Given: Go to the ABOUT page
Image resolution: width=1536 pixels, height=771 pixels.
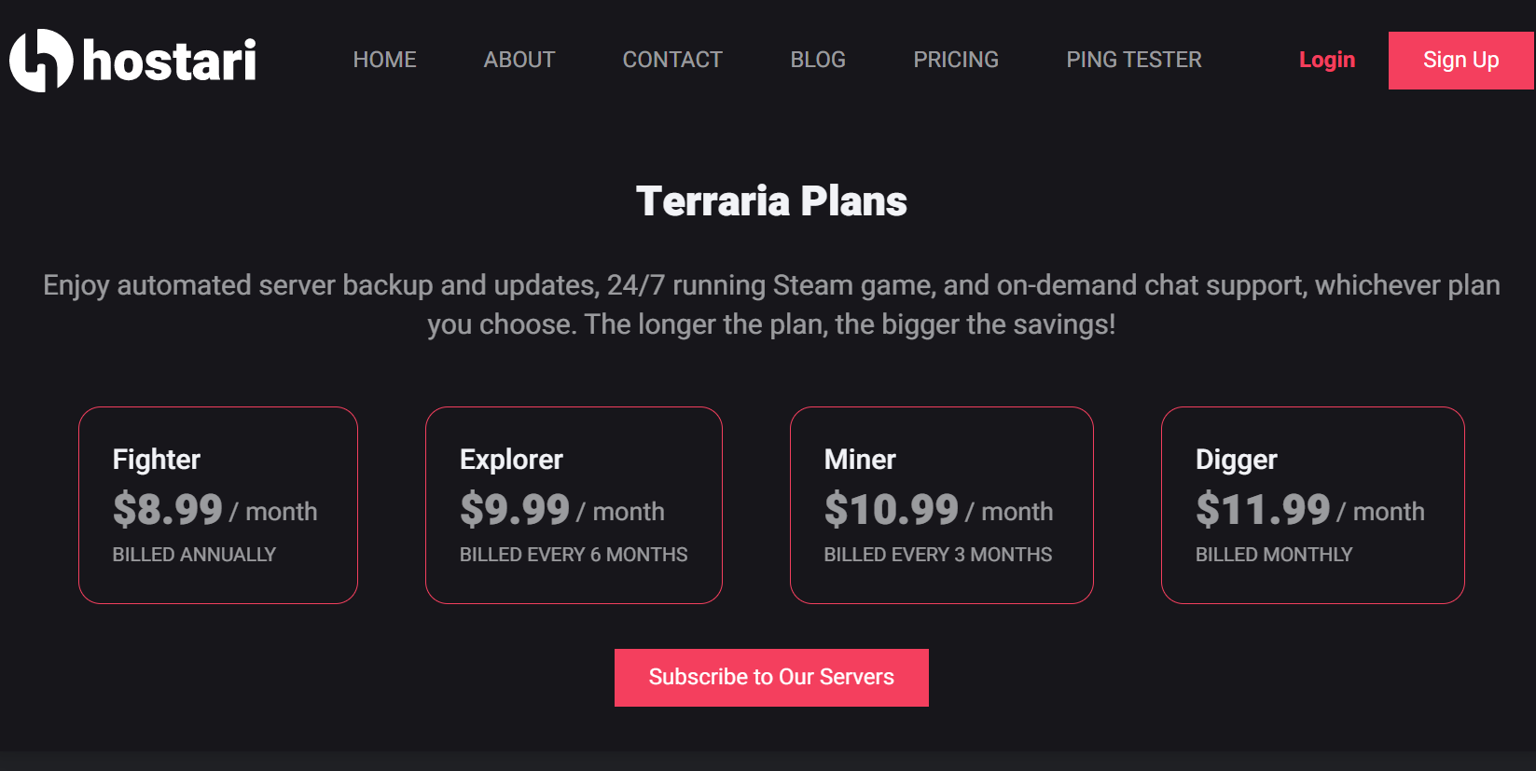Looking at the screenshot, I should (519, 60).
